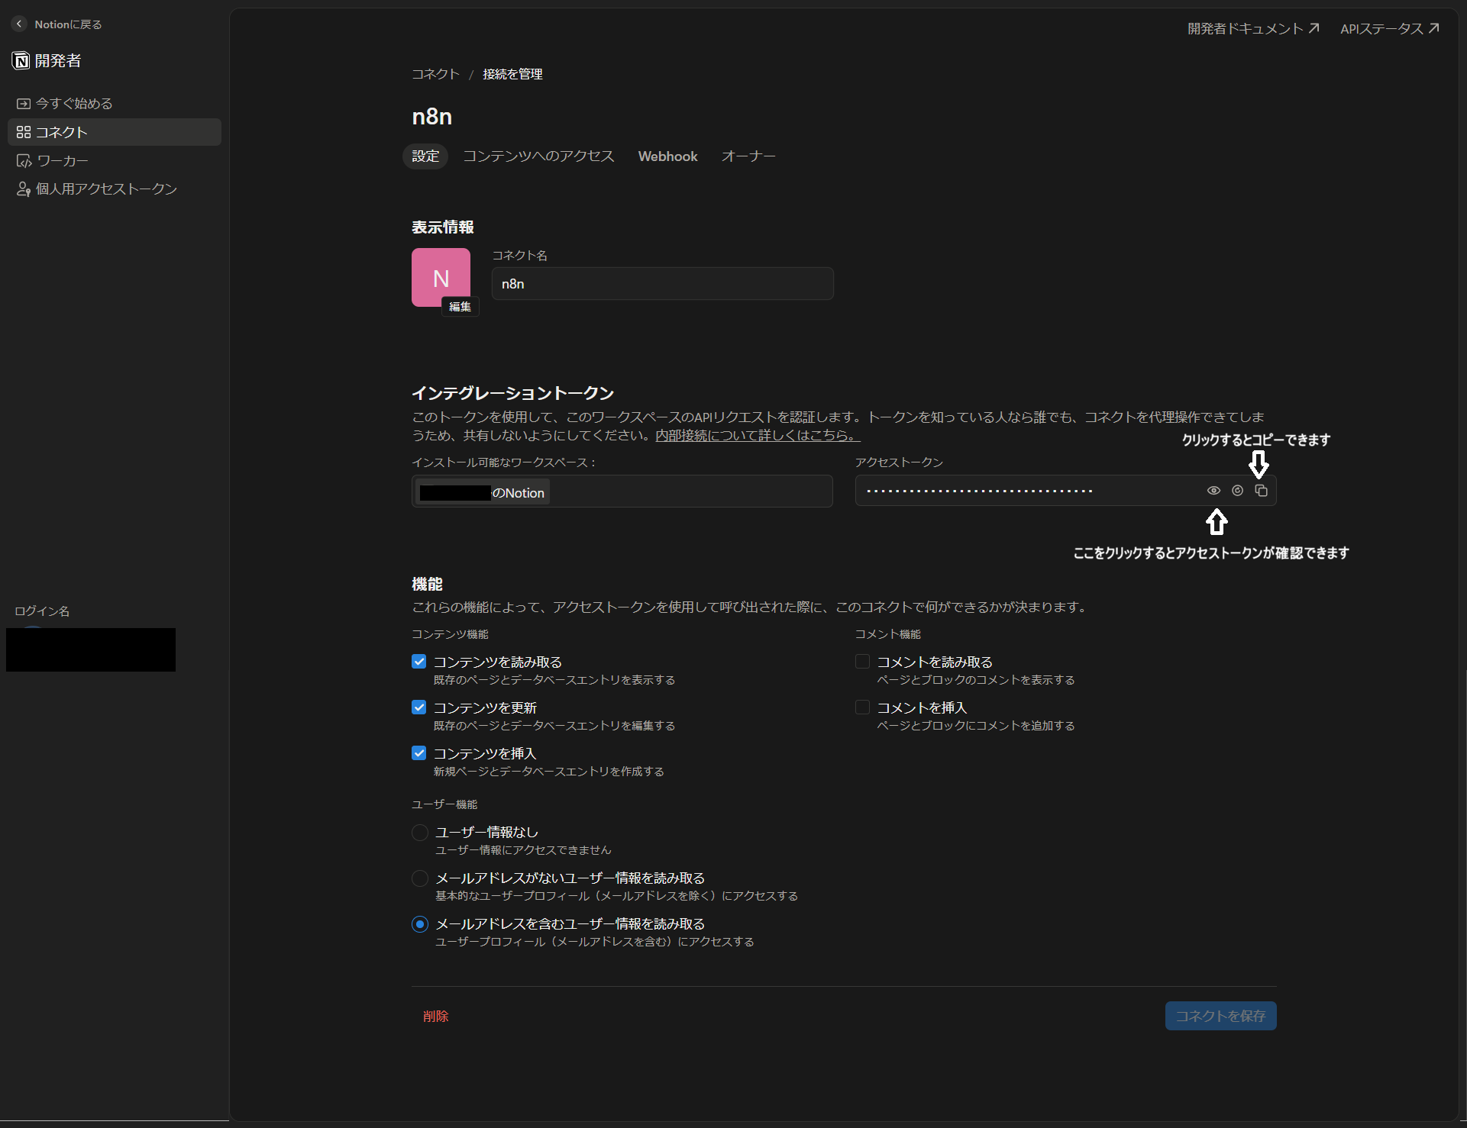Uncheck コンテンツを読み取る checkbox
1467x1128 pixels.
[x=418, y=662]
